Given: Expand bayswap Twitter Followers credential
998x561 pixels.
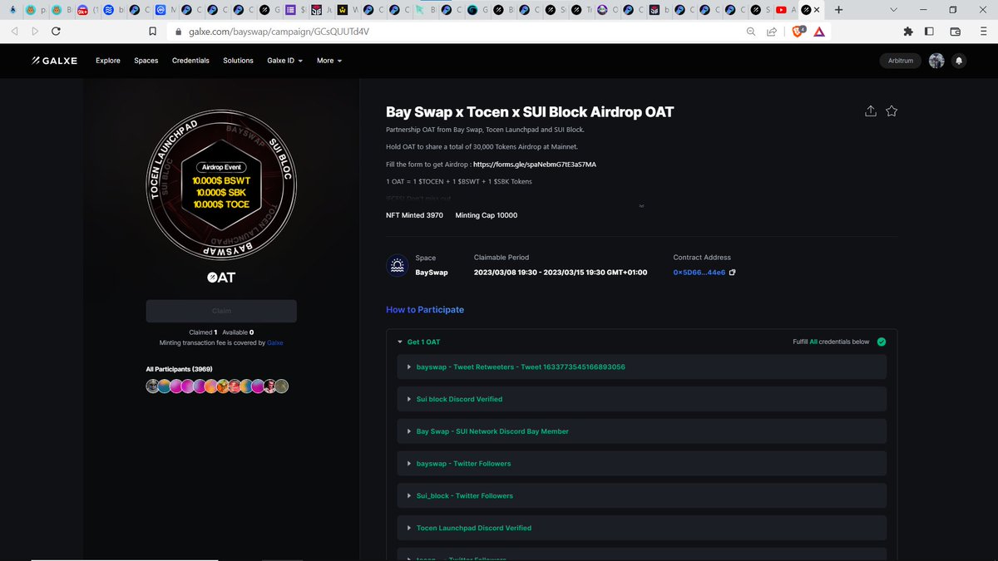Looking at the screenshot, I should tap(641, 463).
